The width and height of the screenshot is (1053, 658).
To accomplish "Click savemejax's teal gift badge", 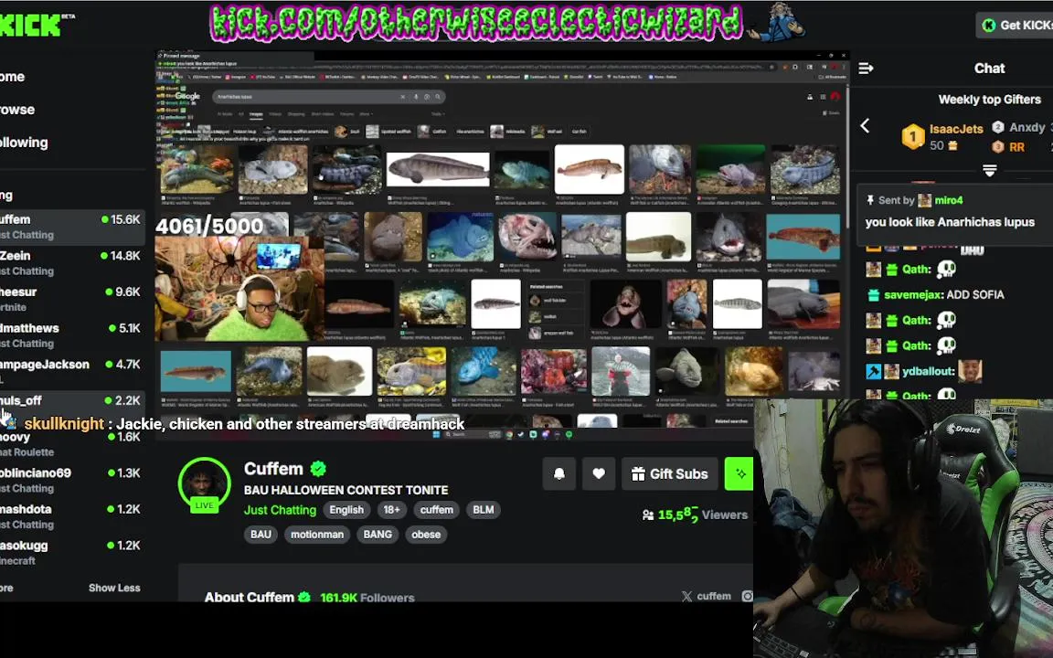I will (x=873, y=295).
